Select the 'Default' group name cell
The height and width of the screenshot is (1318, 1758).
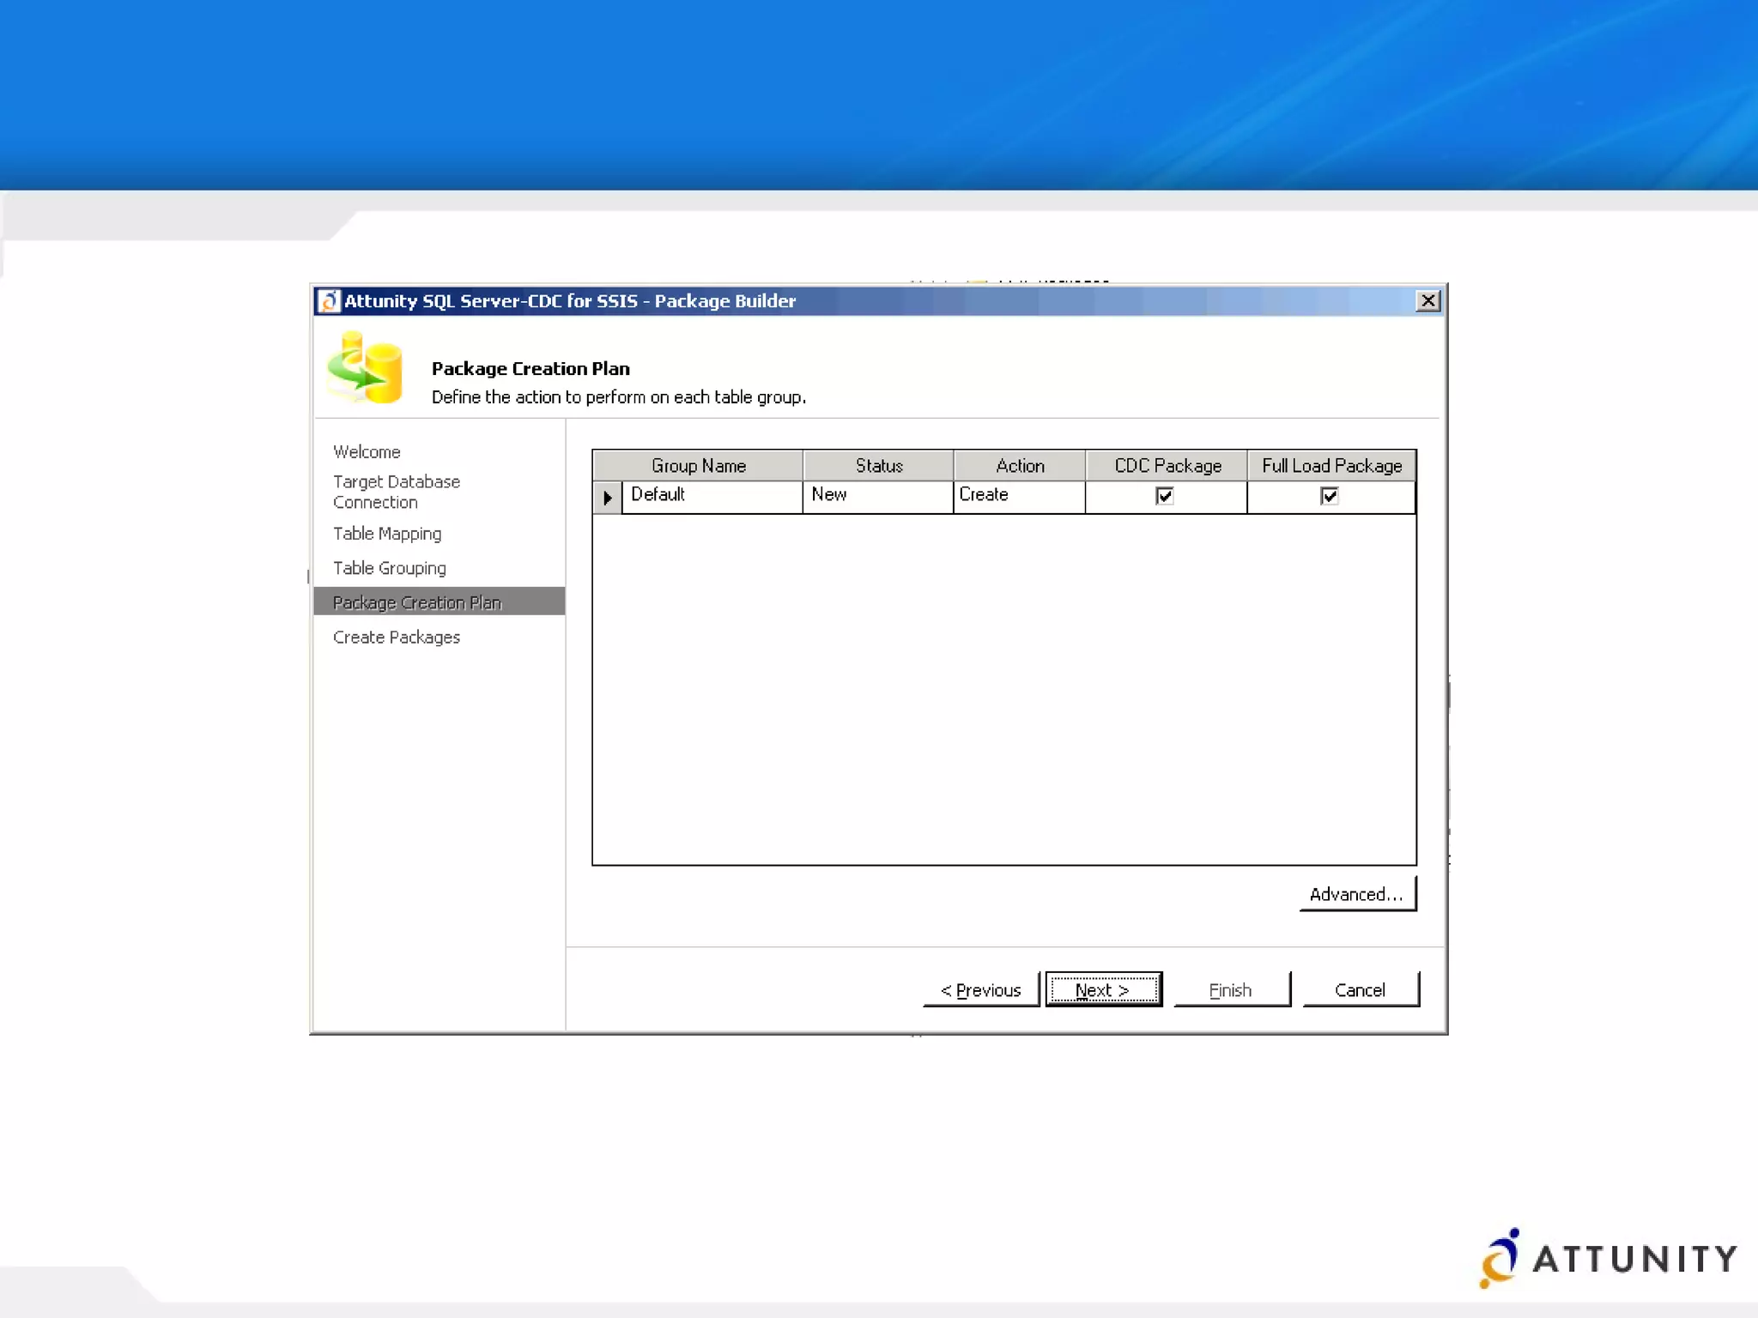[712, 497]
